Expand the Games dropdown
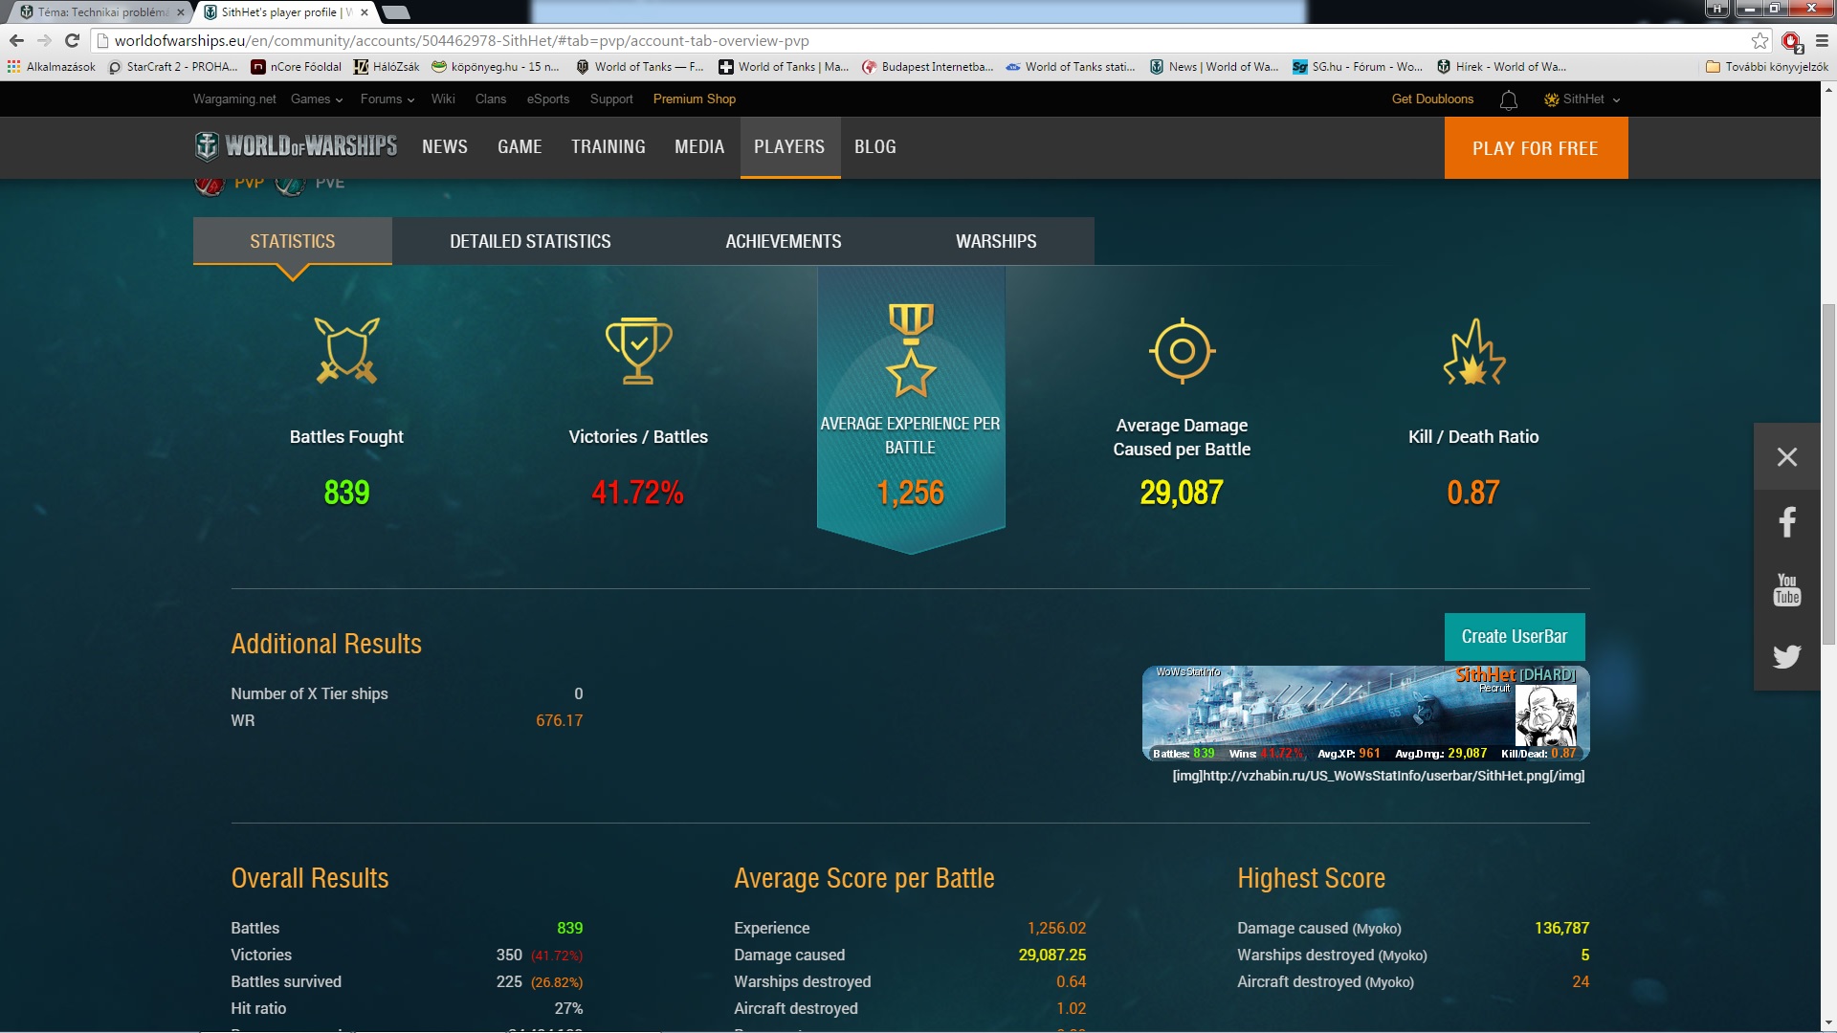1837x1033 pixels. [x=317, y=99]
